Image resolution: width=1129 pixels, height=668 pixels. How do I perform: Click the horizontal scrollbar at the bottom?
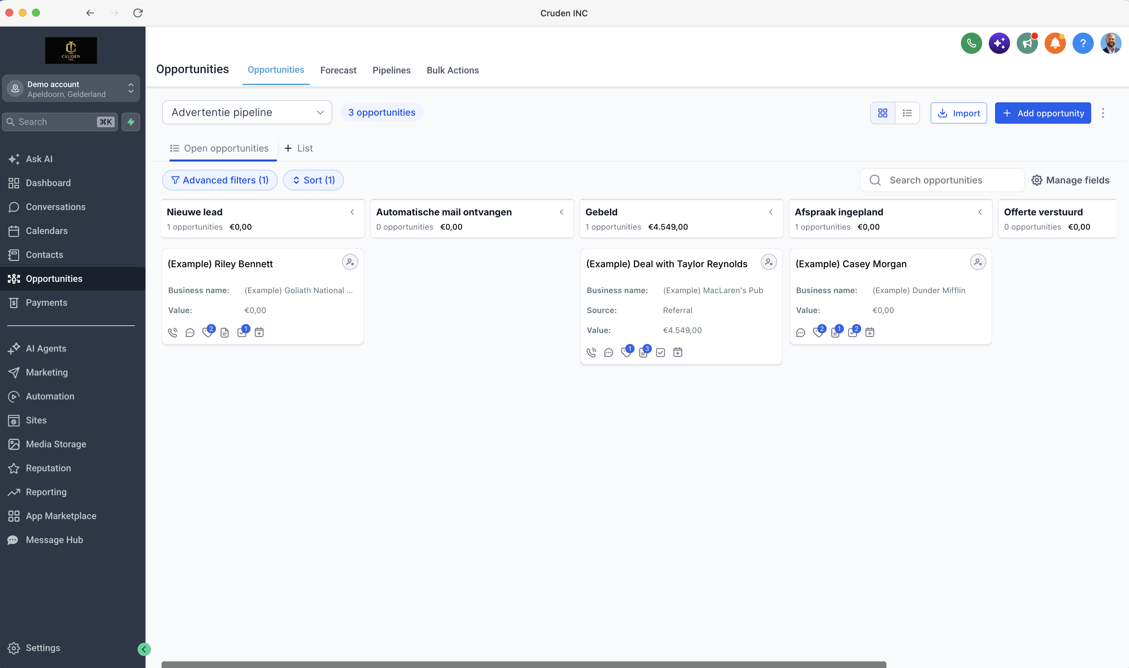click(523, 664)
